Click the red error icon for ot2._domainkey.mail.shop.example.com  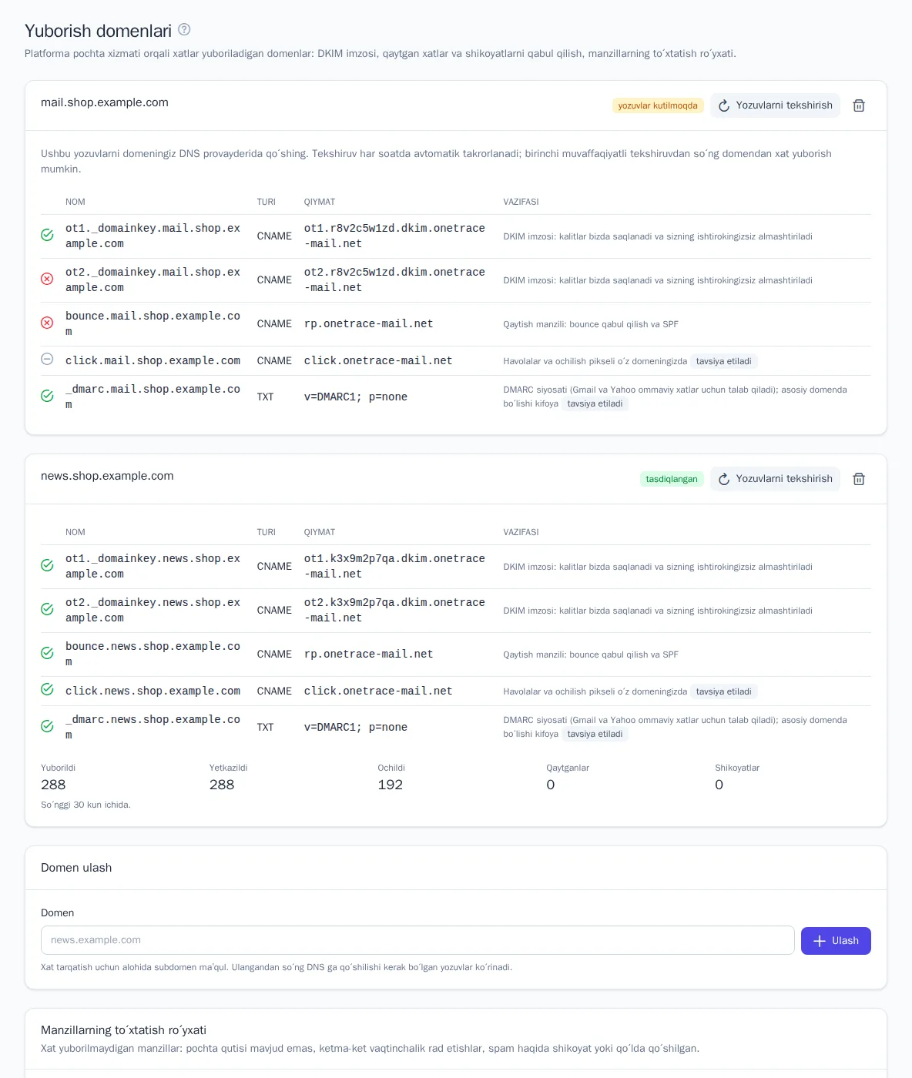[x=47, y=279]
